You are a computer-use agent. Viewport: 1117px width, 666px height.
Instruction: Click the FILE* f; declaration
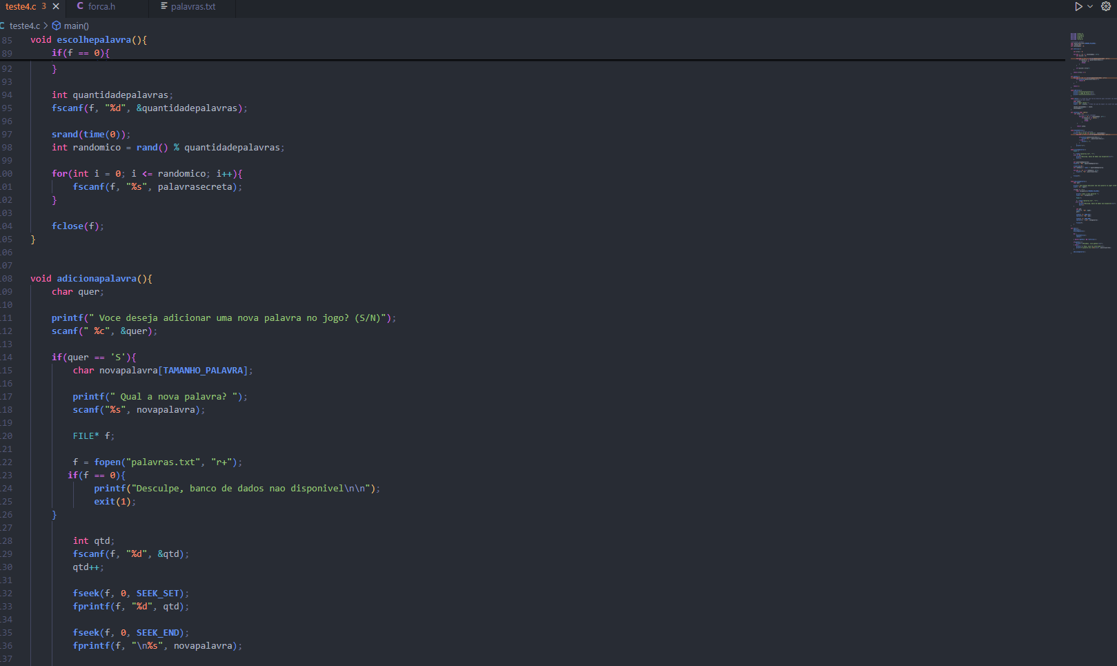pos(94,436)
